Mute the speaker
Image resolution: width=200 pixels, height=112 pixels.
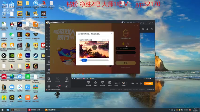pos(123,84)
